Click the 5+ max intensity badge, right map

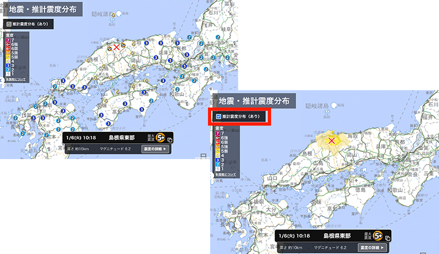point(378,235)
